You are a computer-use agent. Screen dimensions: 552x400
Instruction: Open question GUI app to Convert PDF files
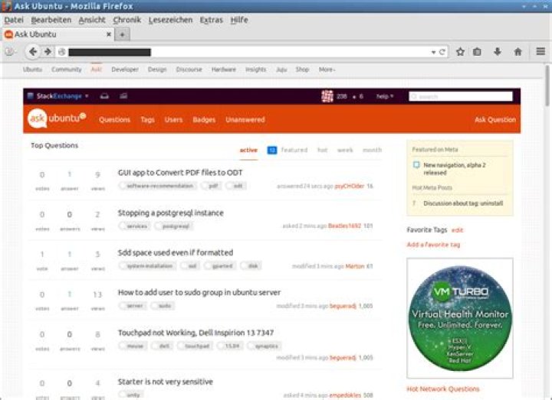click(180, 172)
